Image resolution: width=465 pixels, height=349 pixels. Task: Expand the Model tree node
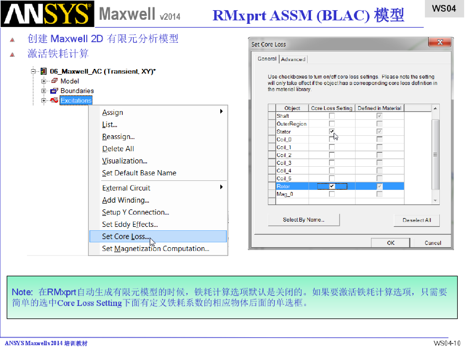click(x=44, y=81)
